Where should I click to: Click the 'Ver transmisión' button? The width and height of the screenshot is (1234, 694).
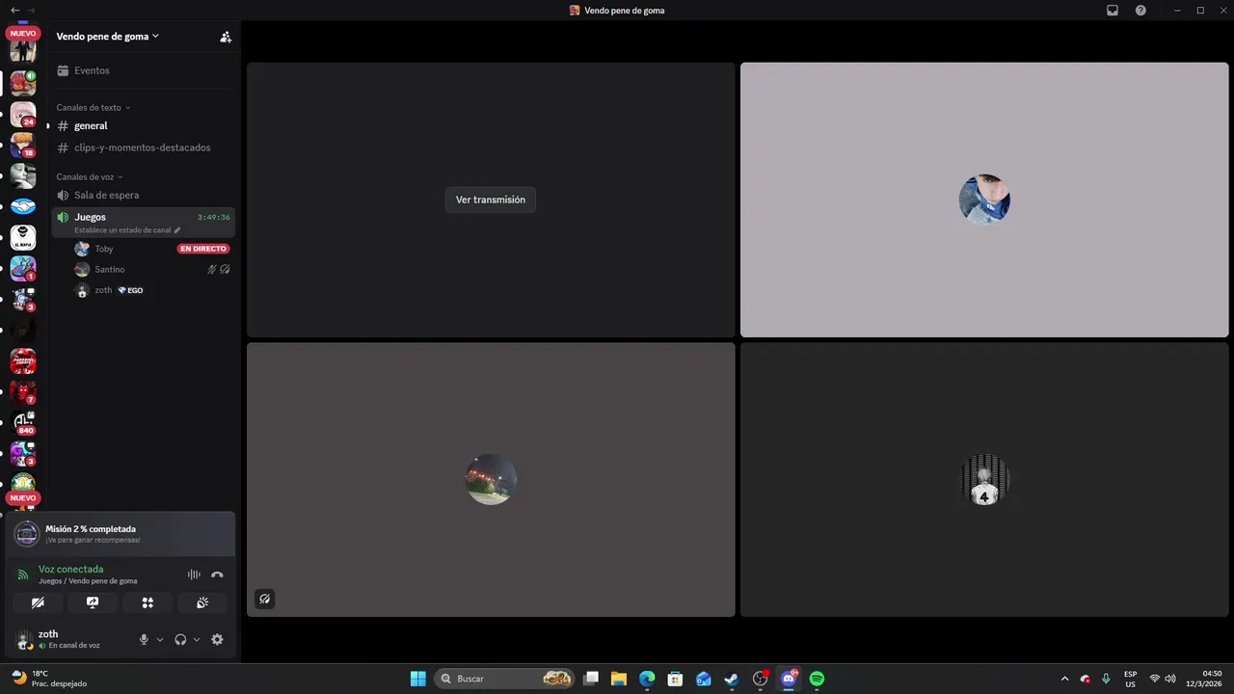tap(491, 200)
